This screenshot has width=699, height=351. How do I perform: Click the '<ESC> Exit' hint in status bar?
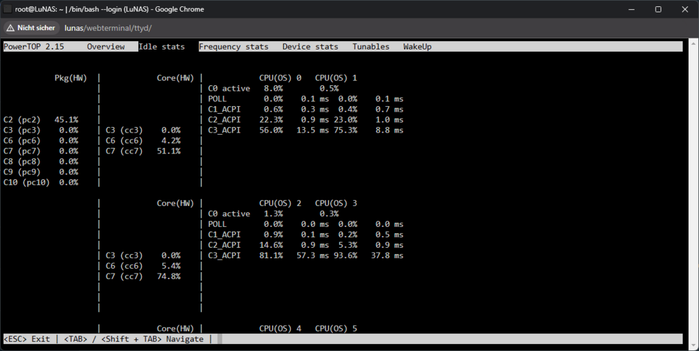pos(27,339)
